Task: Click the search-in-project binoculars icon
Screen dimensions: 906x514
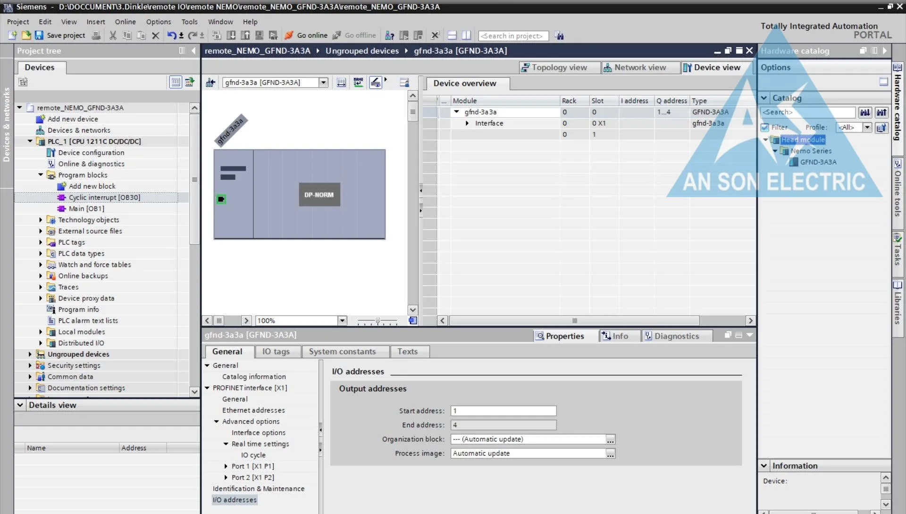Action: coord(559,36)
